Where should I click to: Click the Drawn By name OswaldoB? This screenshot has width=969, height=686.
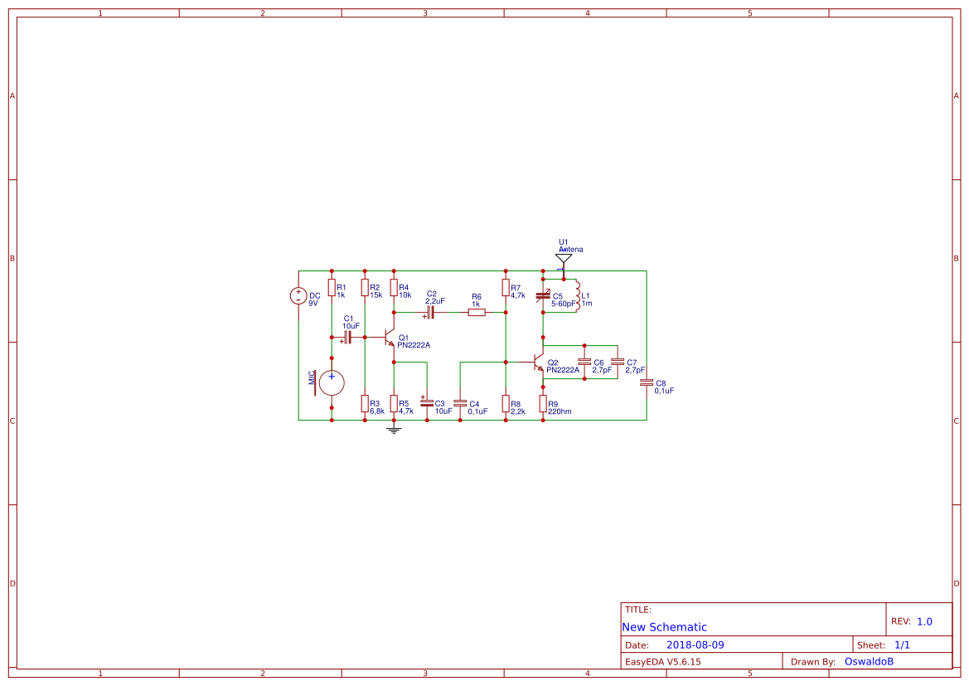click(869, 661)
